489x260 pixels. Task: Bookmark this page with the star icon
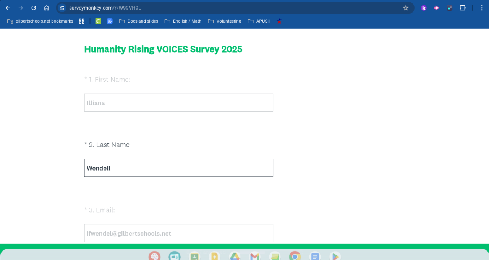coord(406,8)
